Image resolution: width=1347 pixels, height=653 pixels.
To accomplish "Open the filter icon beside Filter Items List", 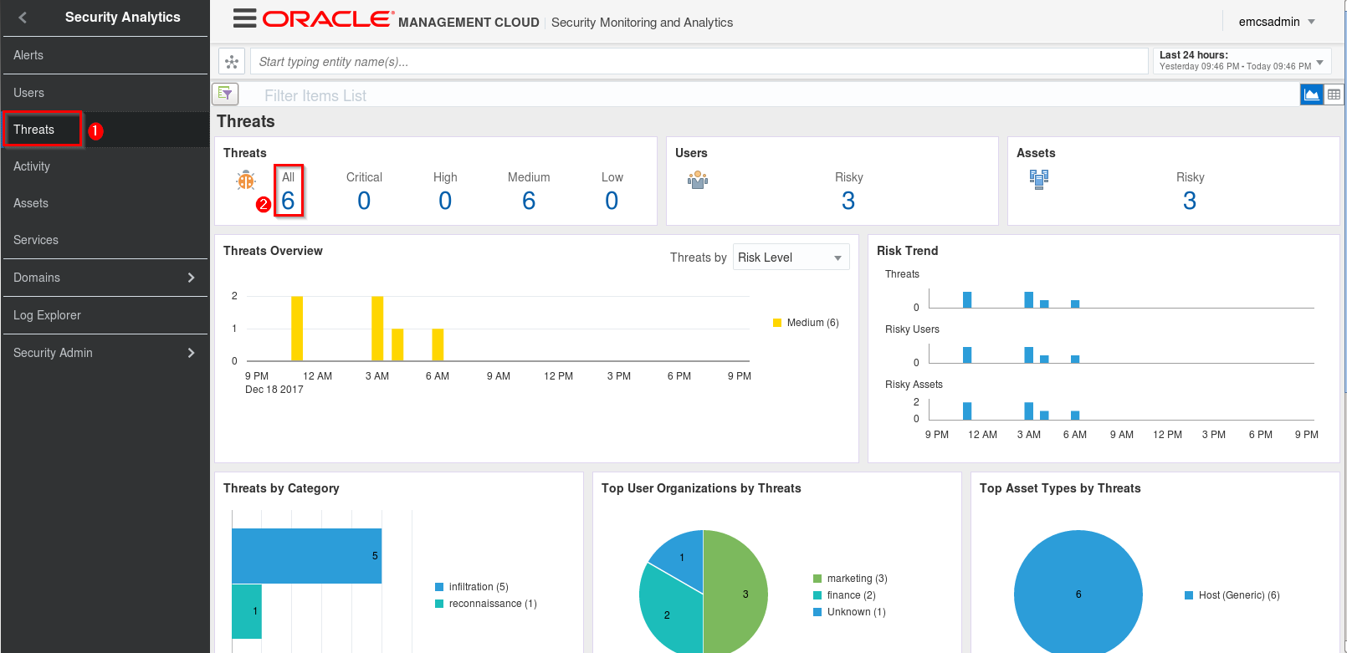I will 226,94.
